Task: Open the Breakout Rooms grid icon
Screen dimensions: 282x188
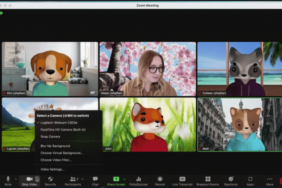Action: tap(208, 179)
